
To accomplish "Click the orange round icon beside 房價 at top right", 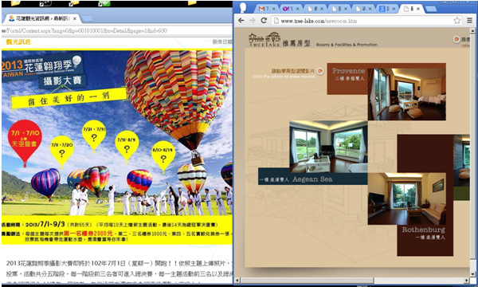I will pyautogui.click(x=456, y=39).
